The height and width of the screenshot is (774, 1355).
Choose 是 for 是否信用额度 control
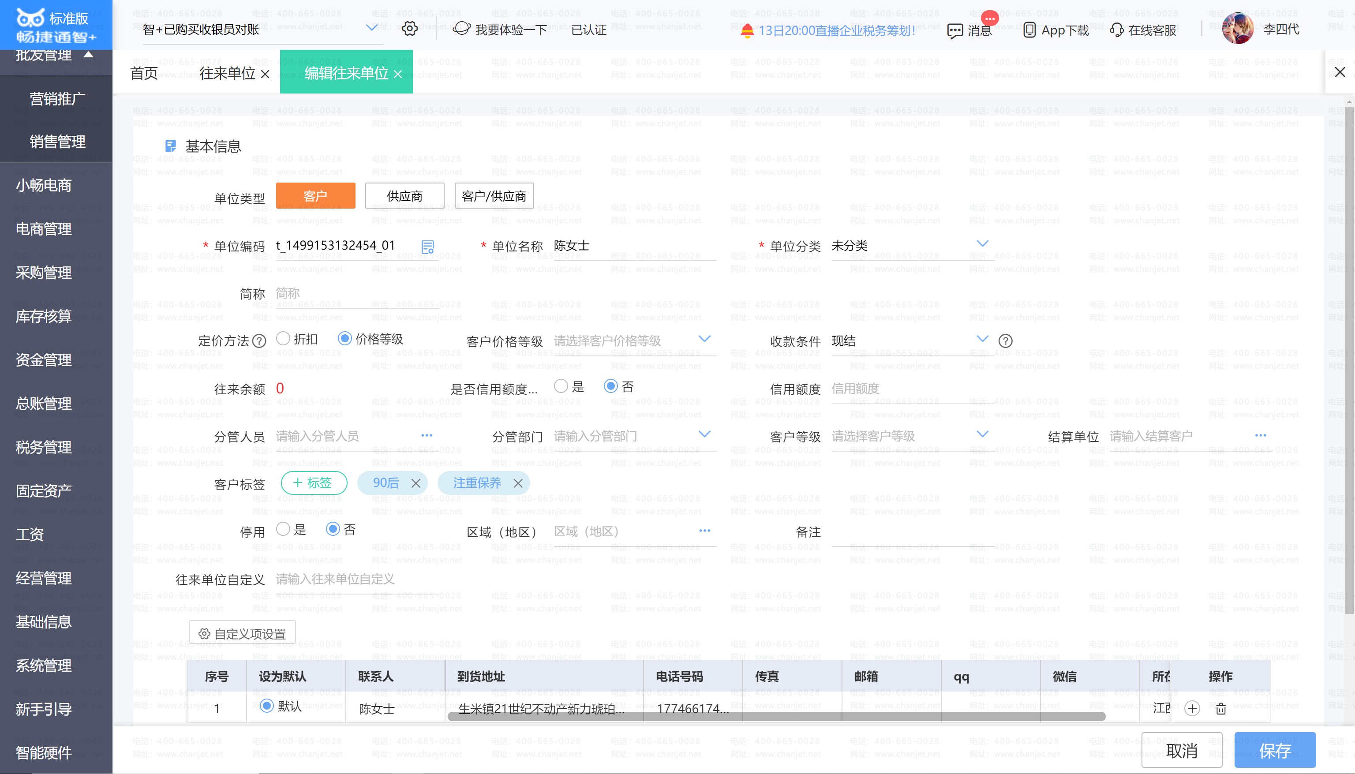pos(561,386)
